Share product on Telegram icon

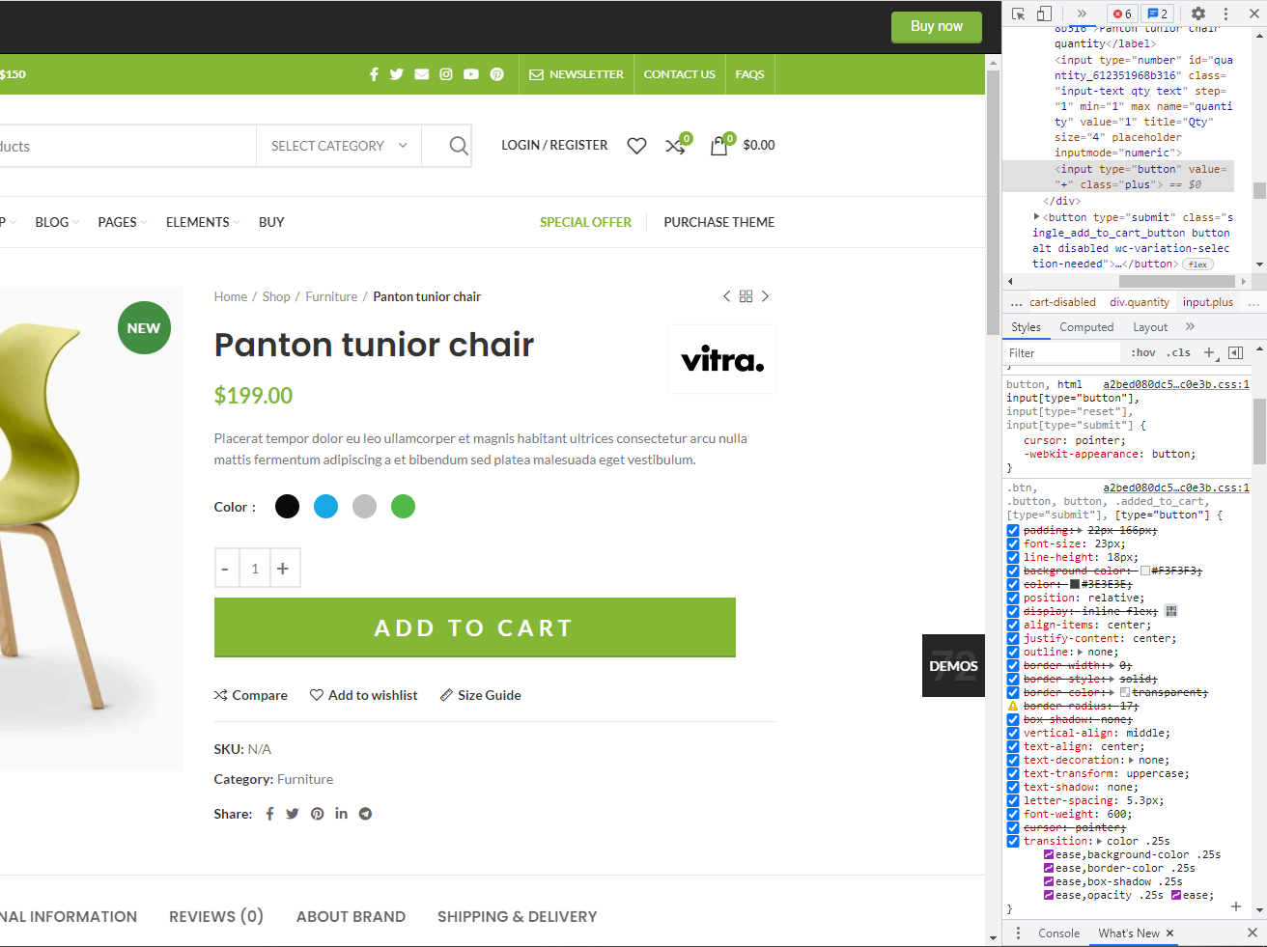(365, 814)
